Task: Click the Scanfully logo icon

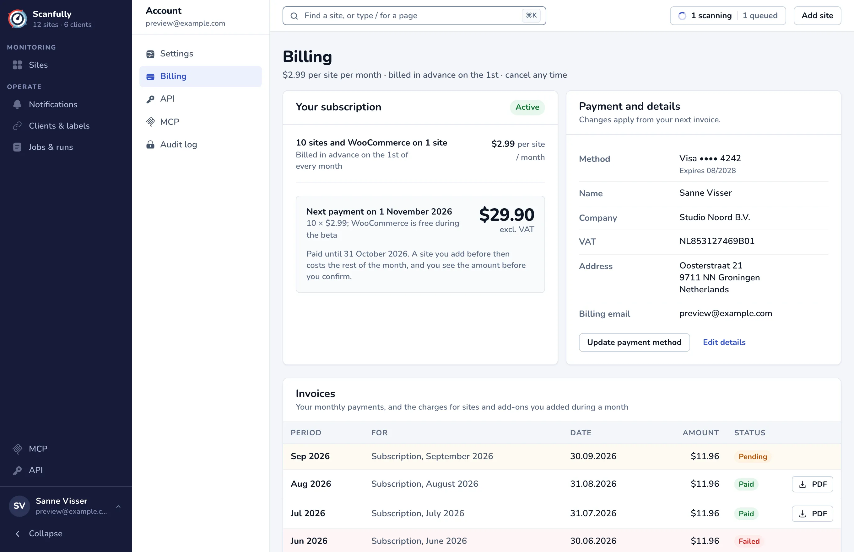Action: tap(18, 19)
